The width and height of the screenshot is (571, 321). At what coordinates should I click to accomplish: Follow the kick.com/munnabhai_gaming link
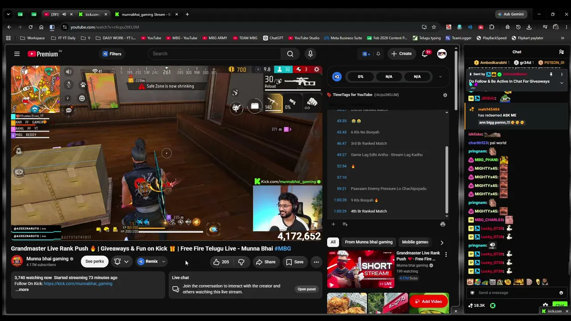tap(78, 284)
